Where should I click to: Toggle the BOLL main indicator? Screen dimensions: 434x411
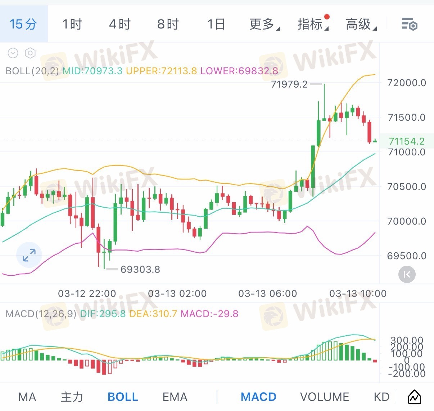coord(123,397)
